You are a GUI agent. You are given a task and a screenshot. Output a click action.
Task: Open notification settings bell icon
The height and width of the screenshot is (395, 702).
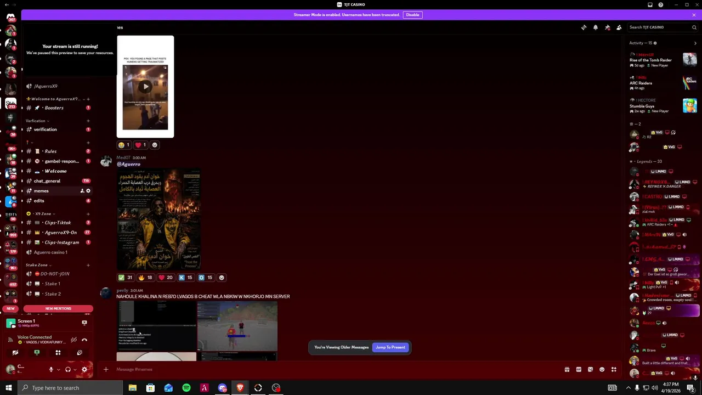point(596,27)
